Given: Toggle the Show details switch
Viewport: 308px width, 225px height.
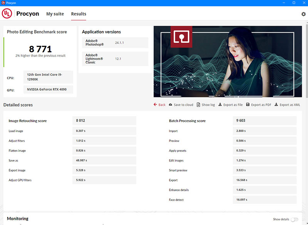Looking at the screenshot, I should coord(295,219).
